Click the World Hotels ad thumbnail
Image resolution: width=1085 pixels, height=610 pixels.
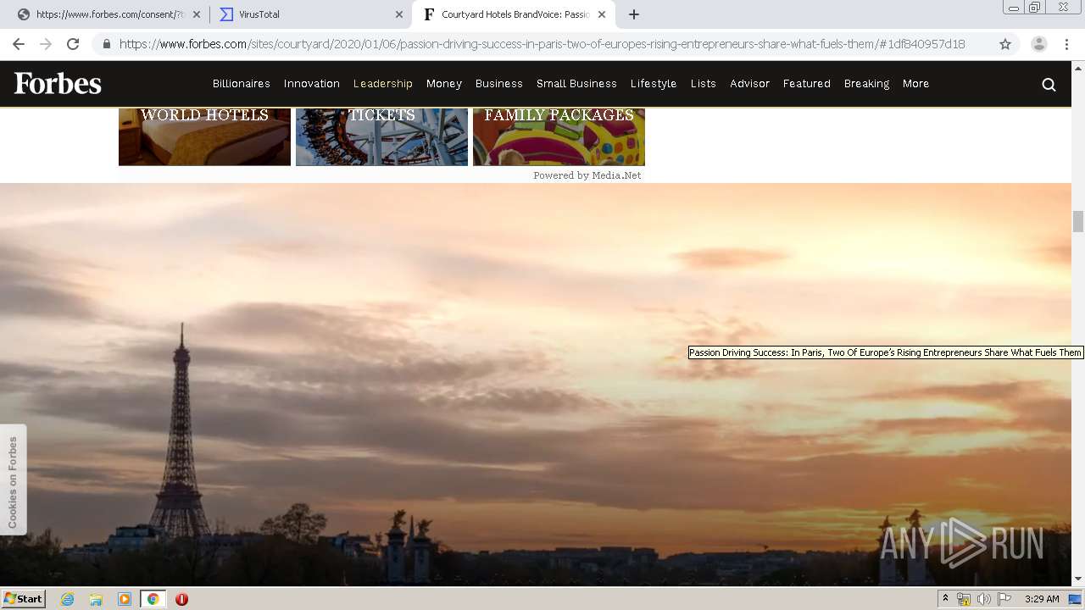tap(204, 136)
